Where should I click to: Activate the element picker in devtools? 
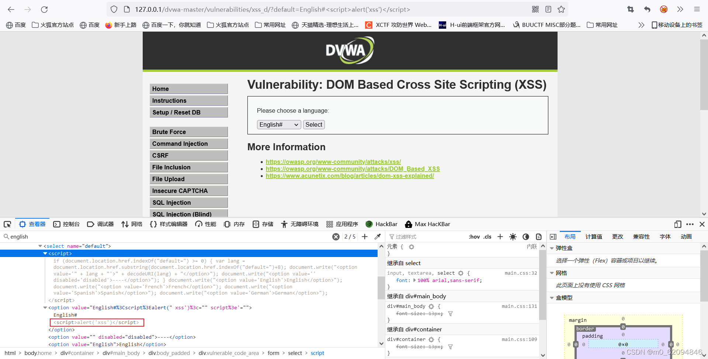point(7,224)
